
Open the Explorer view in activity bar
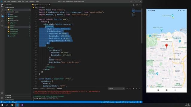point(2,5)
